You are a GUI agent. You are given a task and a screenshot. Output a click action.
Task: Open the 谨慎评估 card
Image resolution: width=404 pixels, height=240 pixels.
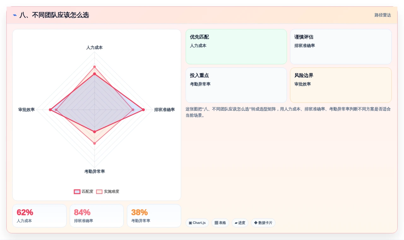point(341,47)
